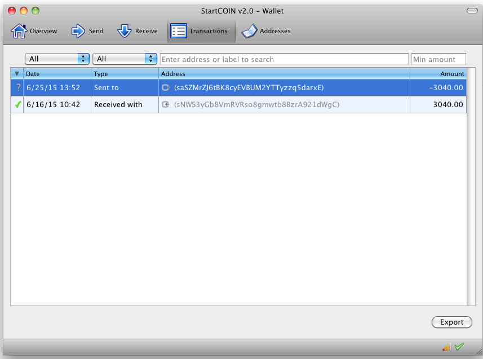Sort by Address column header

pyautogui.click(x=284, y=74)
